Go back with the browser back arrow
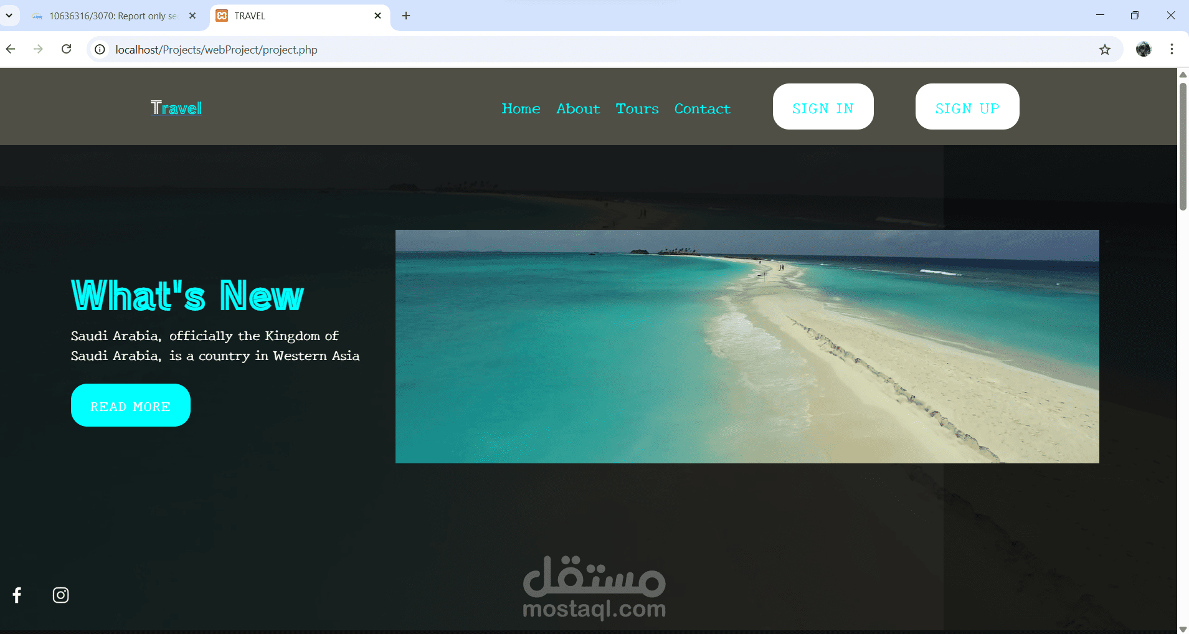Viewport: 1189px width, 634px height. point(11,49)
